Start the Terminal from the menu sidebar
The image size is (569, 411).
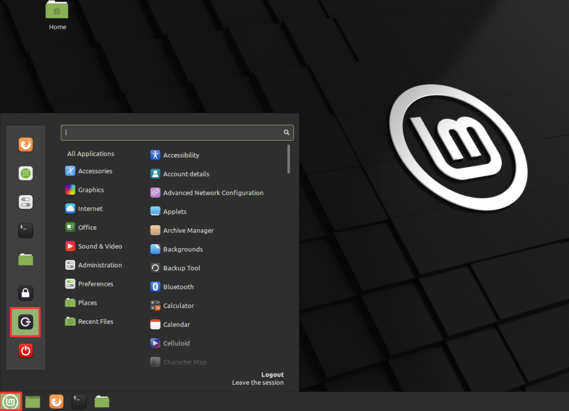[26, 230]
